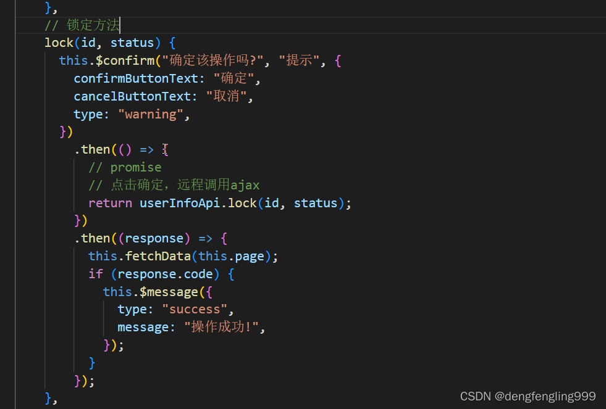The width and height of the screenshot is (606, 409).
Task: Click the first '.then(() =>' call
Action: click(x=114, y=149)
